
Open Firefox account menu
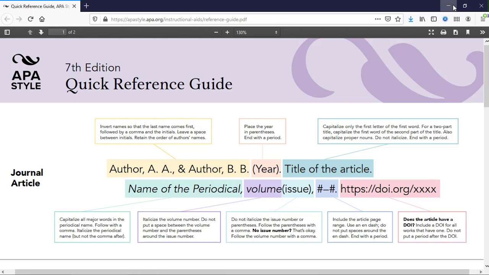pyautogui.click(x=468, y=19)
